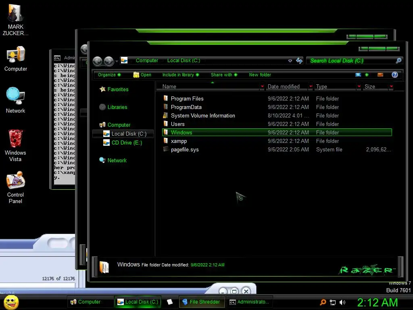413x310 pixels.
Task: Open recent locations dropdown beside nav arrows
Action: click(117, 61)
